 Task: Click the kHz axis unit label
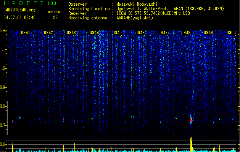pos(3,31)
